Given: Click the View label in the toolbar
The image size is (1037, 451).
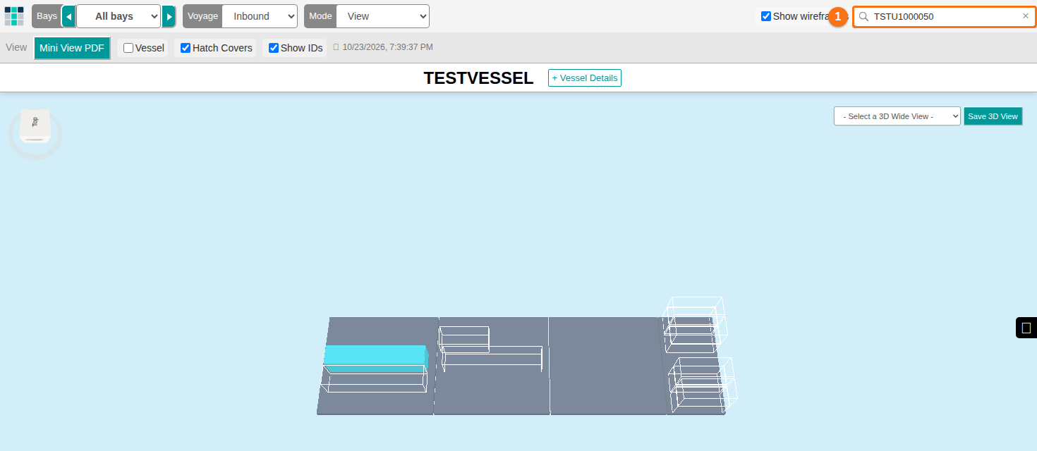Looking at the screenshot, I should tap(16, 48).
